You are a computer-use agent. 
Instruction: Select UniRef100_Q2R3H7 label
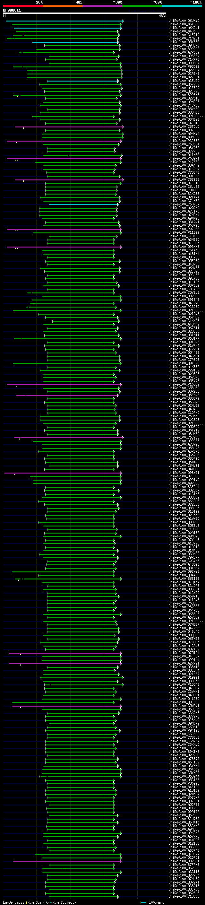tap(184, 70)
